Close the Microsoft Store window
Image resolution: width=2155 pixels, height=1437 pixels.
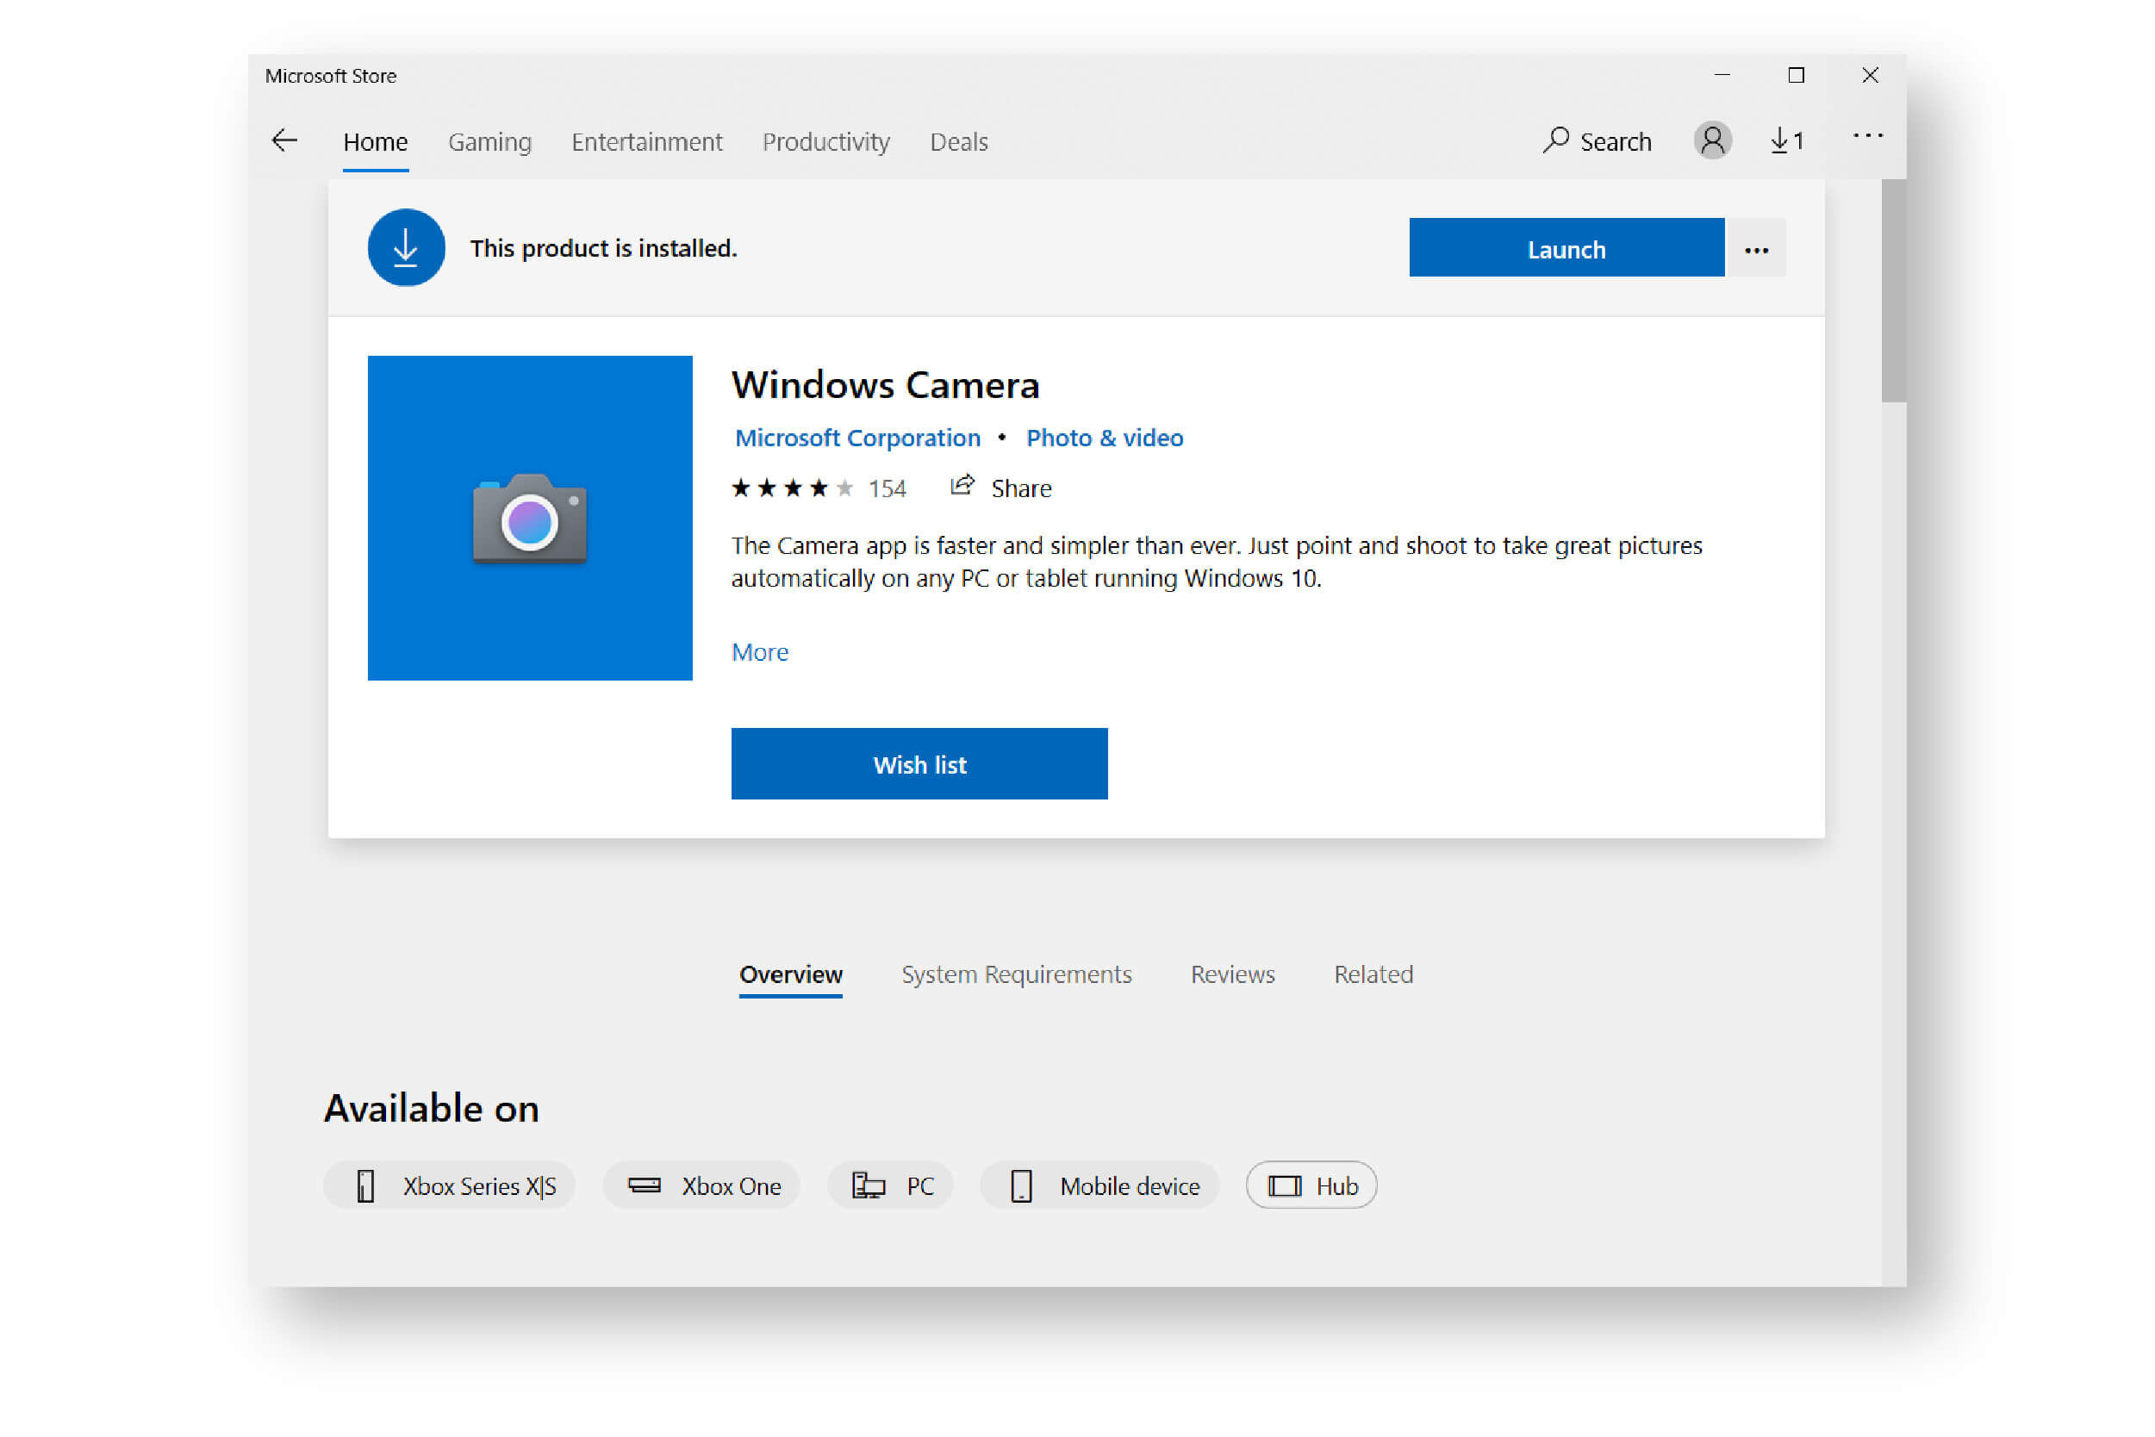coord(1870,75)
